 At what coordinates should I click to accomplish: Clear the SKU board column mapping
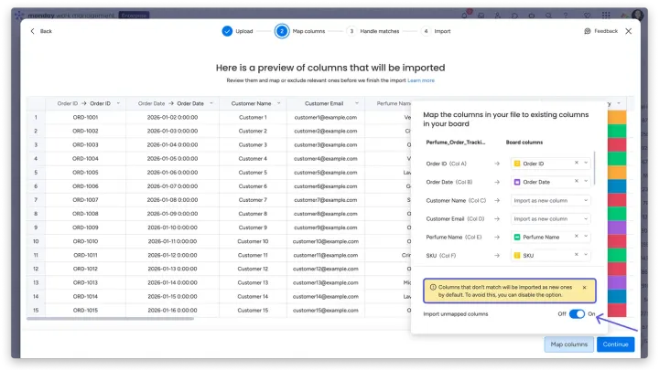click(x=577, y=255)
